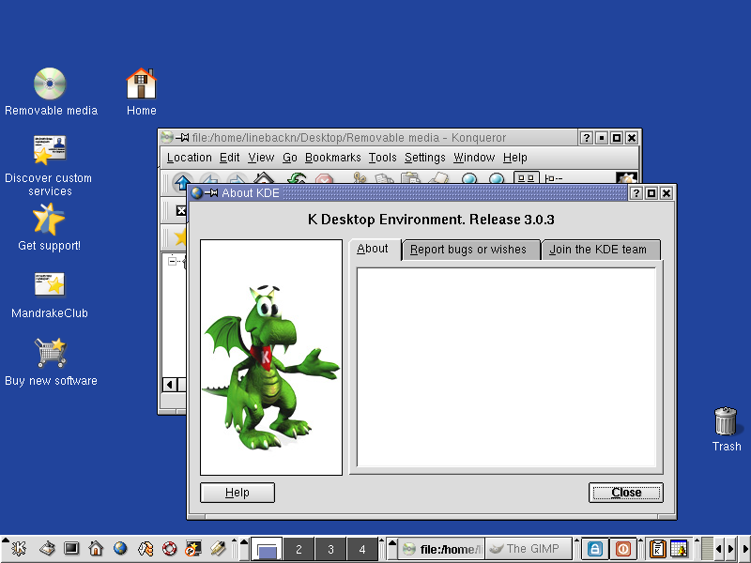The height and width of the screenshot is (563, 751).
Task: Switch to the Report bugs or wishes tab
Action: click(467, 250)
